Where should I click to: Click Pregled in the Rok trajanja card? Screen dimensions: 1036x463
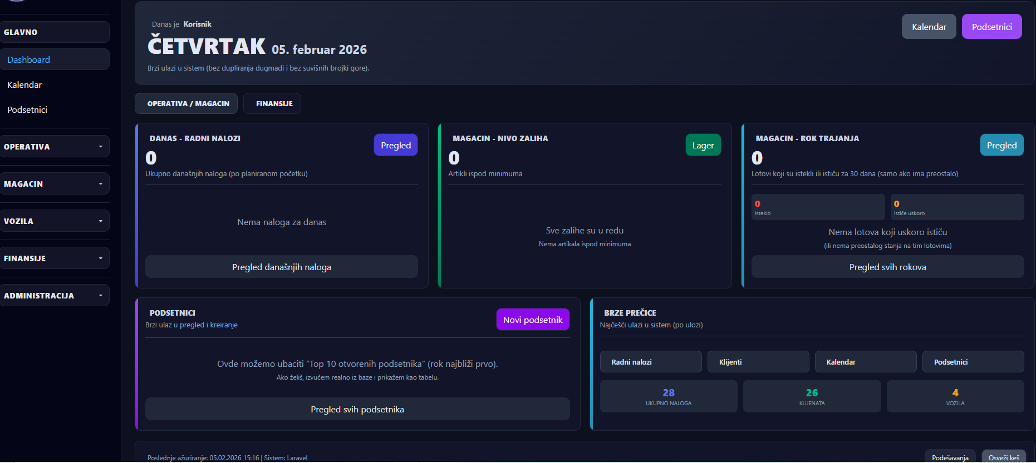(1001, 145)
